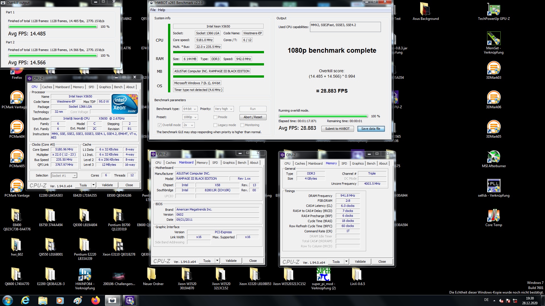545x306 pixels.
Task: Open Asus Background folder icon
Action: coord(425,11)
